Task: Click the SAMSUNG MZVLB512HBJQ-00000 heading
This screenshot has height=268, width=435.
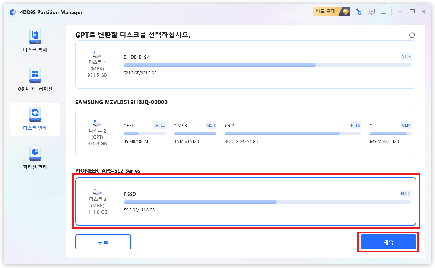Action: 121,102
